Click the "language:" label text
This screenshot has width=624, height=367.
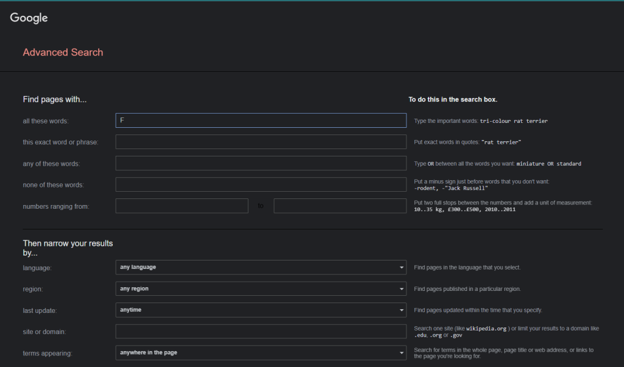click(37, 268)
